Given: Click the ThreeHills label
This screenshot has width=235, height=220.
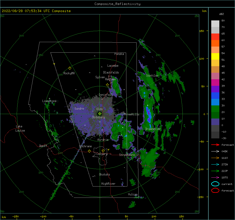Looking at the screenshot, I should (x=131, y=114).
